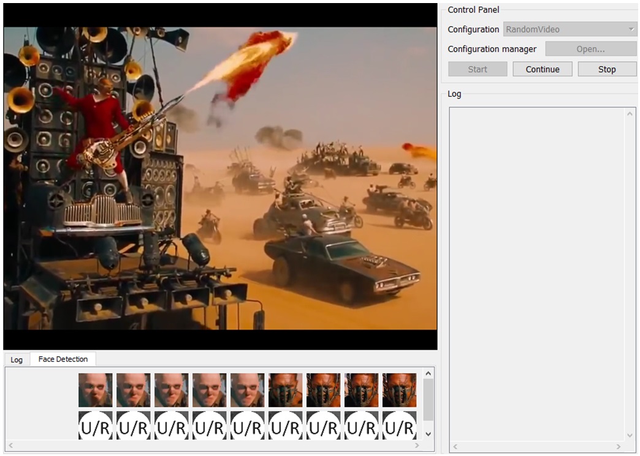
Task: Click the U/R icon under the third face
Action: click(172, 425)
